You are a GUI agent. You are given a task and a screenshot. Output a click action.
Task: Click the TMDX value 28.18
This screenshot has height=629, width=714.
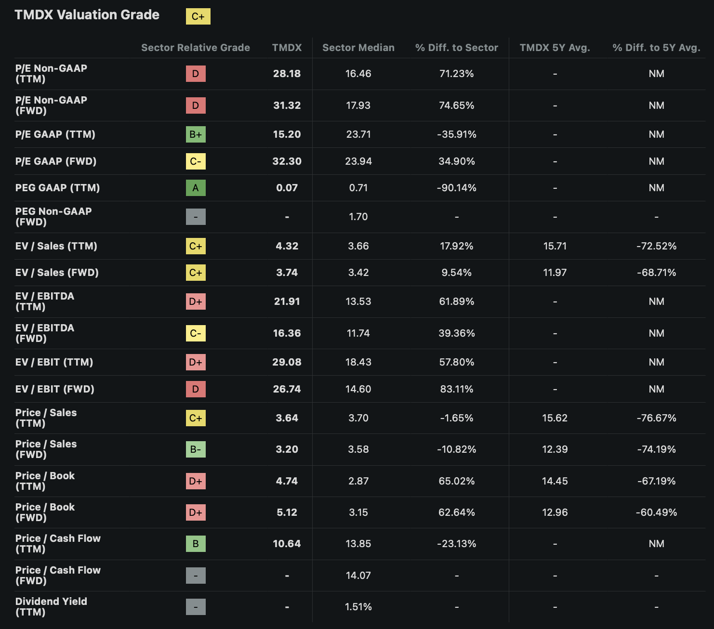pyautogui.click(x=287, y=74)
